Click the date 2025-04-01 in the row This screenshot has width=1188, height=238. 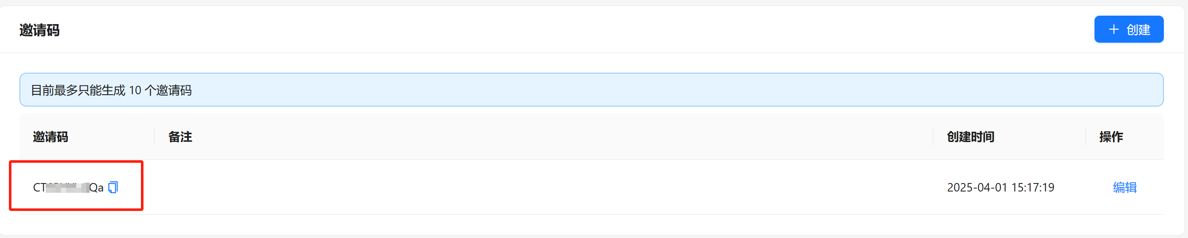pyautogui.click(x=977, y=187)
